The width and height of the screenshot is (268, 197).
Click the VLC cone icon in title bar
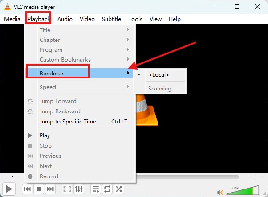click(x=8, y=7)
